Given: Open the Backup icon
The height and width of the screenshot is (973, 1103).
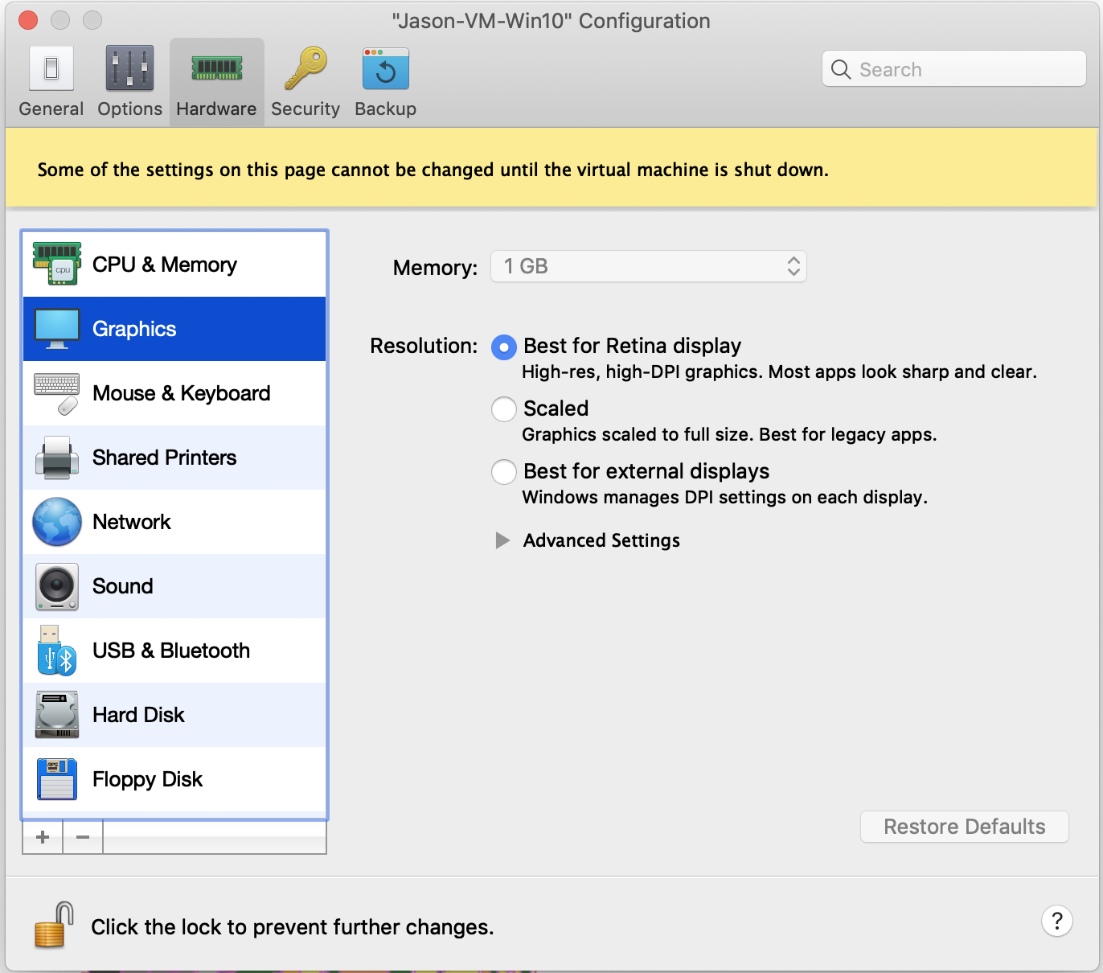Looking at the screenshot, I should (386, 68).
